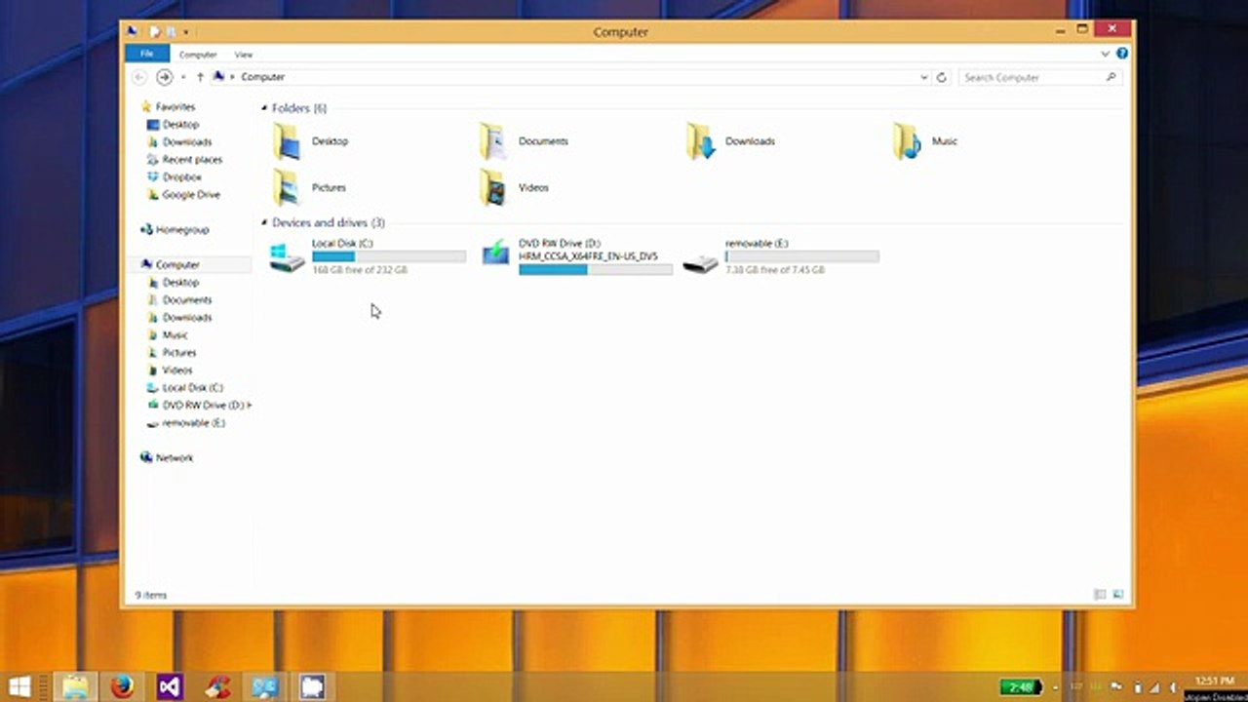Open the recent locations dropdown arrow
Viewport: 1248px width, 702px height.
183,77
